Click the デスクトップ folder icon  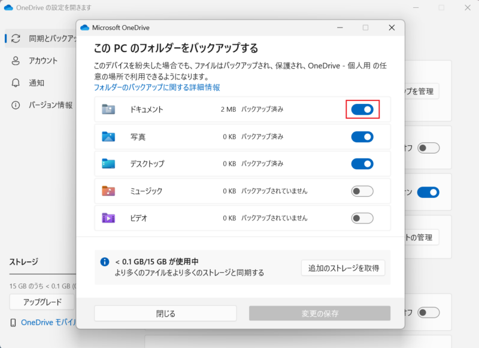108,164
